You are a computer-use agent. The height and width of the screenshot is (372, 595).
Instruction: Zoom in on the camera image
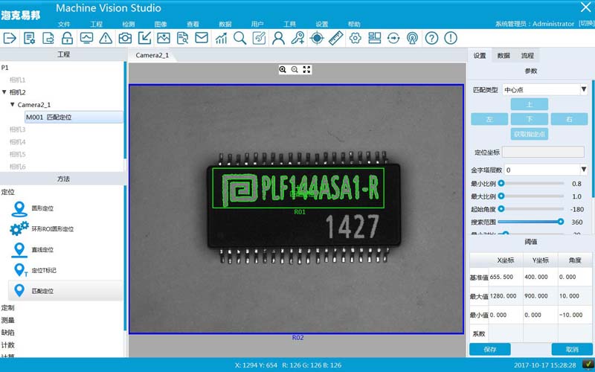(283, 69)
